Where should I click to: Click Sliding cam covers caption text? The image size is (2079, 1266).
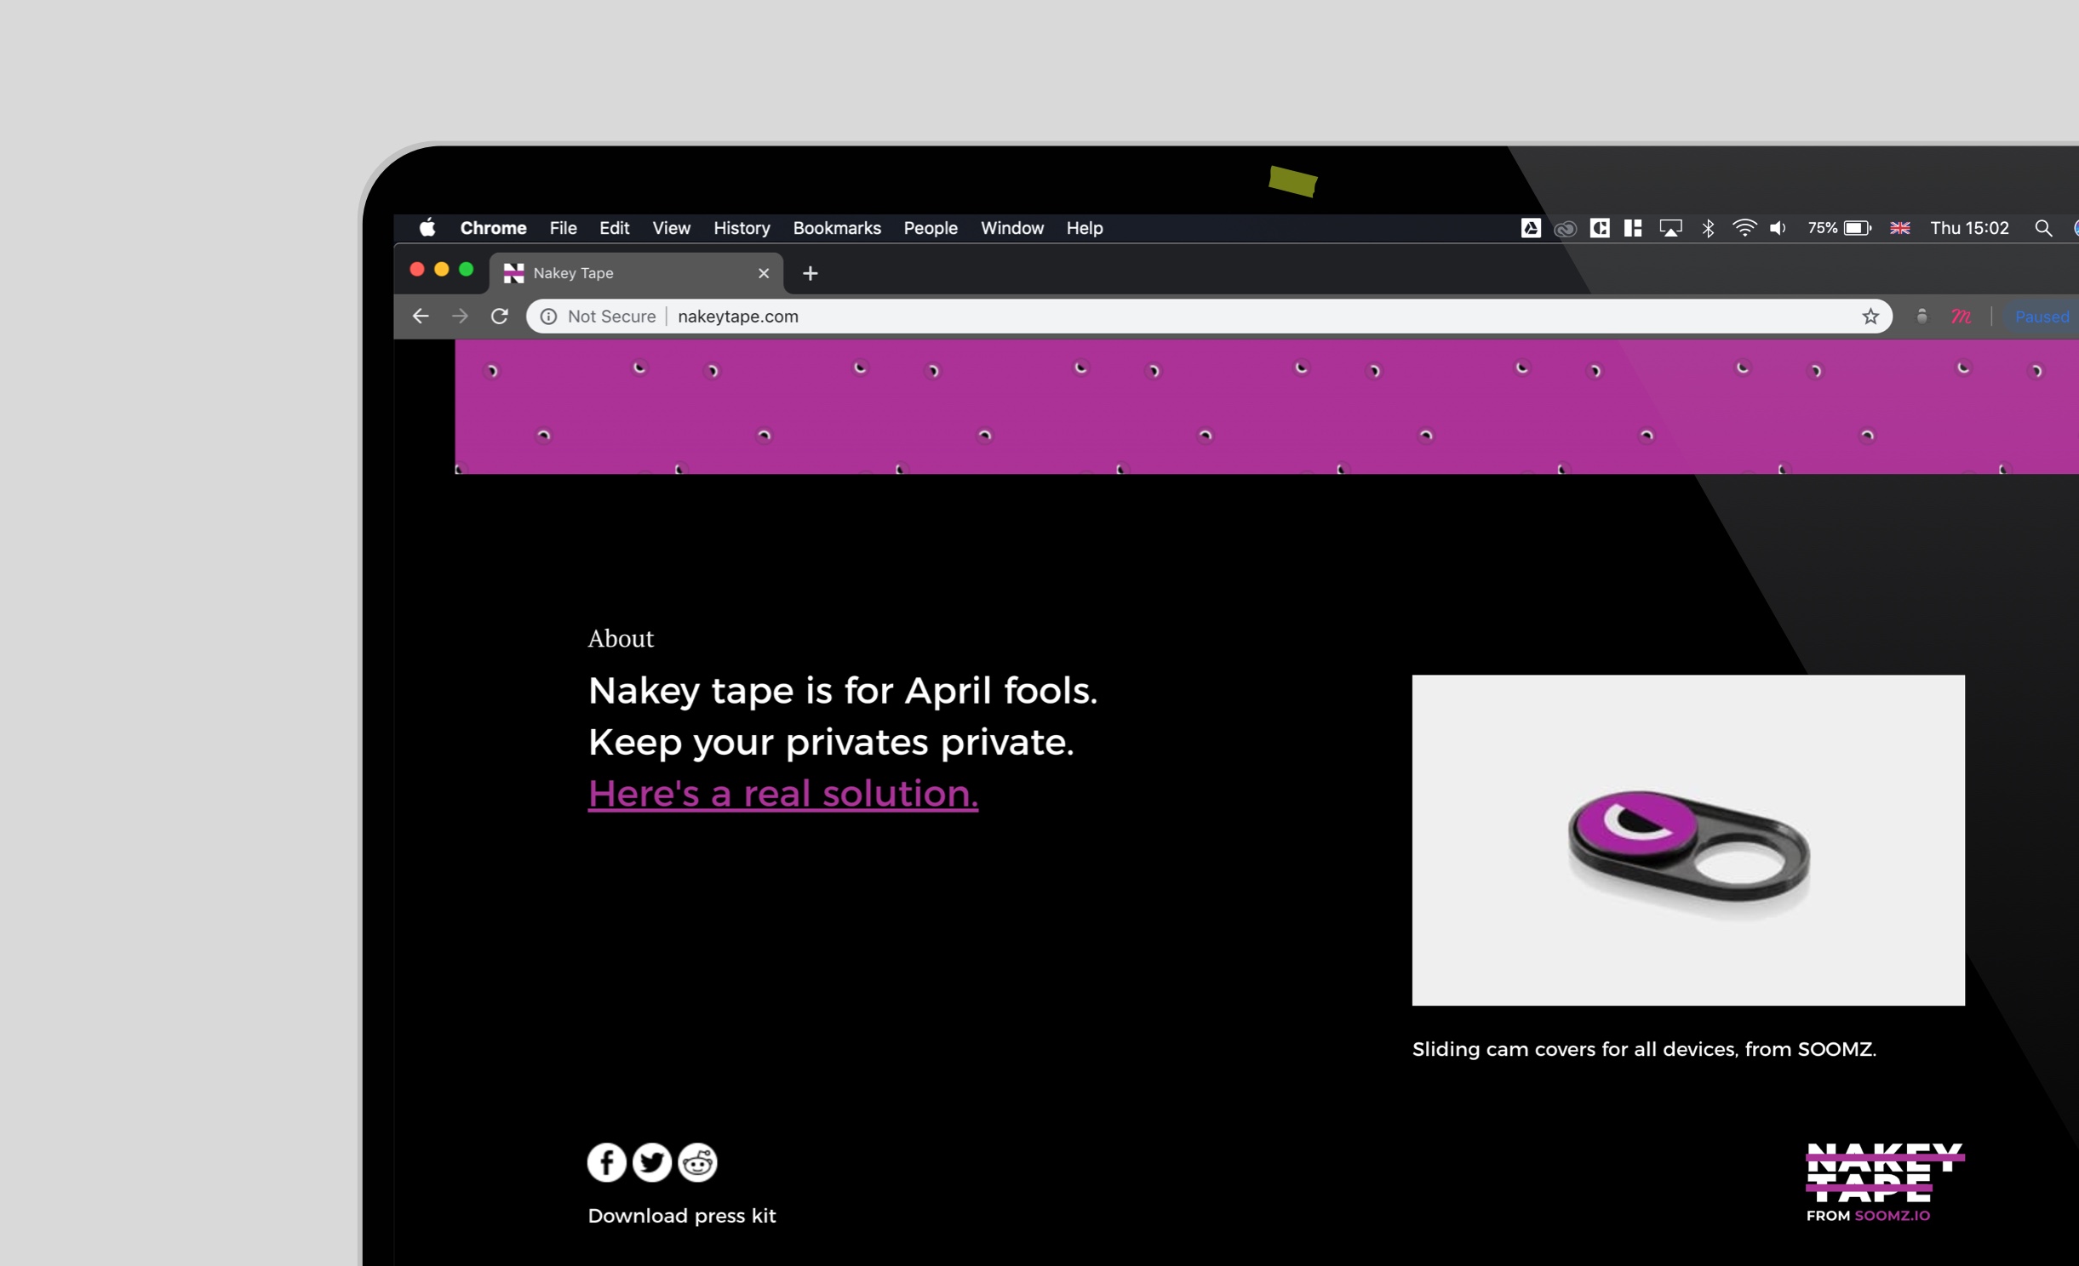point(1644,1049)
